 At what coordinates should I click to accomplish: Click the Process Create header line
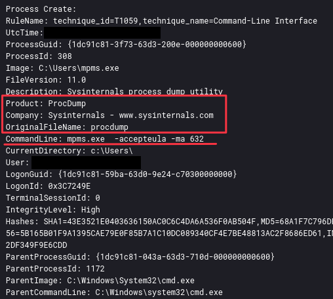pyautogui.click(x=41, y=9)
